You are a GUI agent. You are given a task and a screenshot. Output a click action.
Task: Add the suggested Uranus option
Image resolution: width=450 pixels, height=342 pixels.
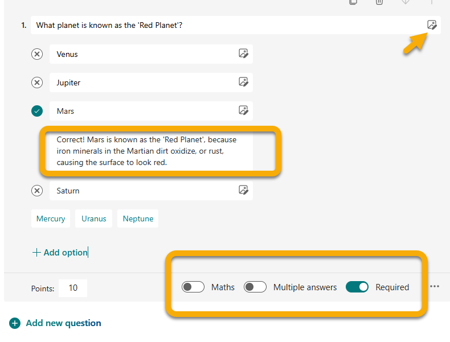coord(93,219)
